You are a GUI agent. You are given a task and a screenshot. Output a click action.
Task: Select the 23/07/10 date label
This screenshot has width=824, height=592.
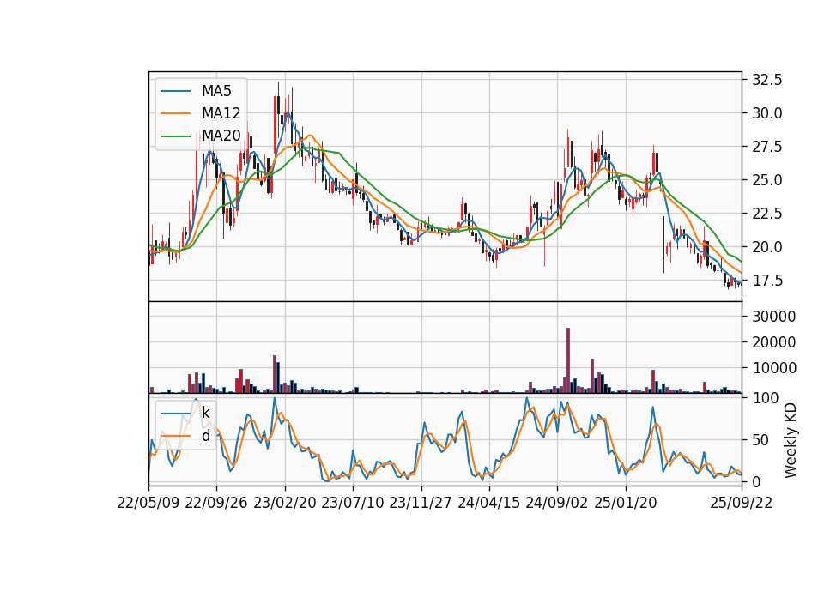tap(353, 503)
